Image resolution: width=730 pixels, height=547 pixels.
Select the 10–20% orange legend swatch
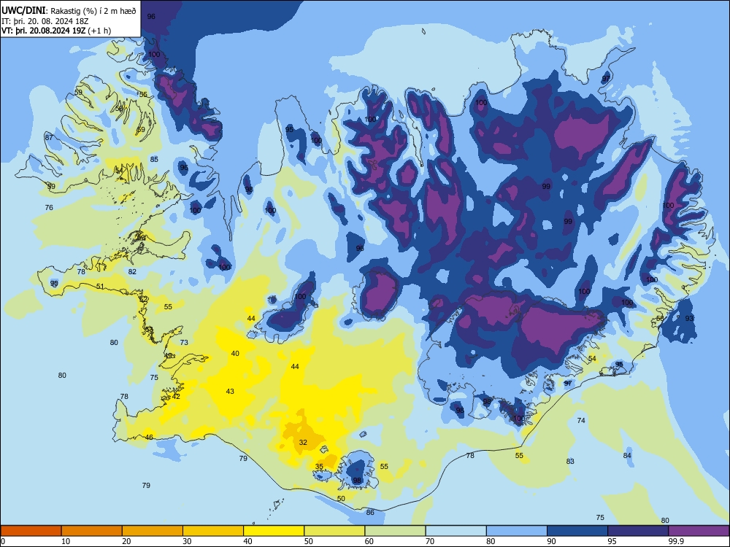pos(92,531)
